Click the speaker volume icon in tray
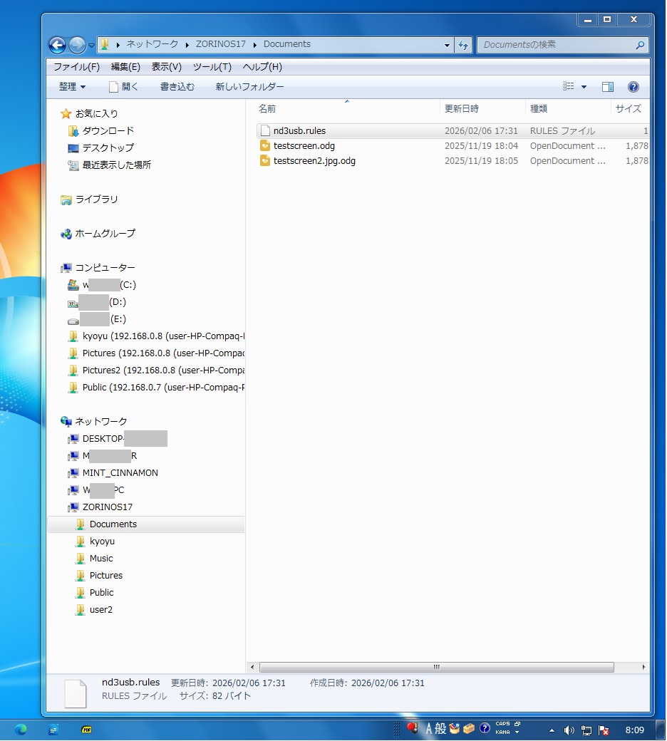 point(569,730)
